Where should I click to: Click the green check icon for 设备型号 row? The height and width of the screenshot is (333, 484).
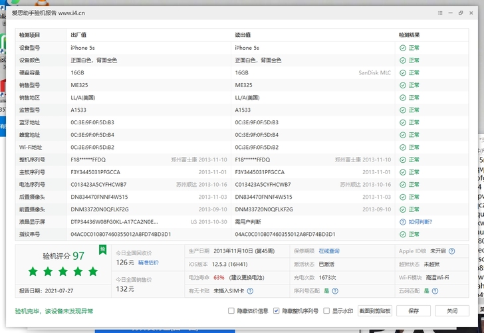click(x=403, y=48)
